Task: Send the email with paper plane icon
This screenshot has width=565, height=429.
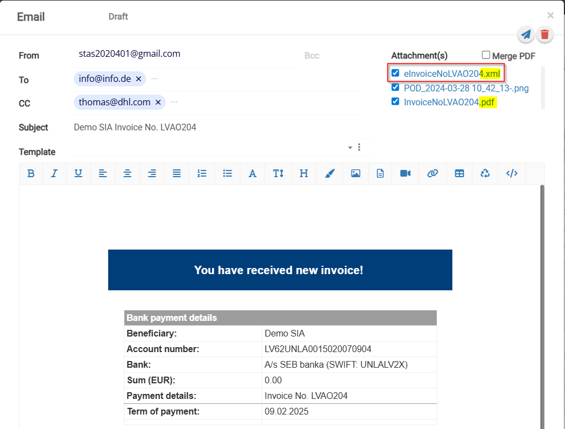Action: [x=525, y=35]
